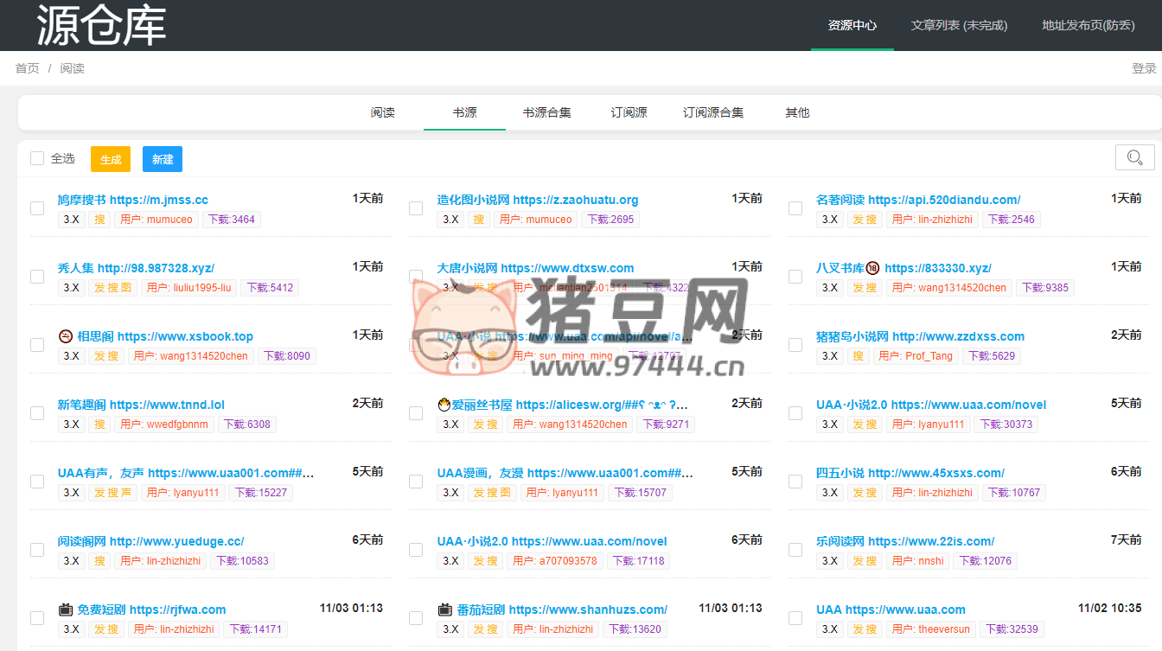Click the 用户: nnshi tag

[918, 561]
